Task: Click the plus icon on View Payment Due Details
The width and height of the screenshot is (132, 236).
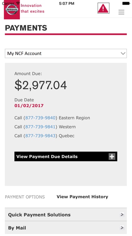Action: [112, 156]
